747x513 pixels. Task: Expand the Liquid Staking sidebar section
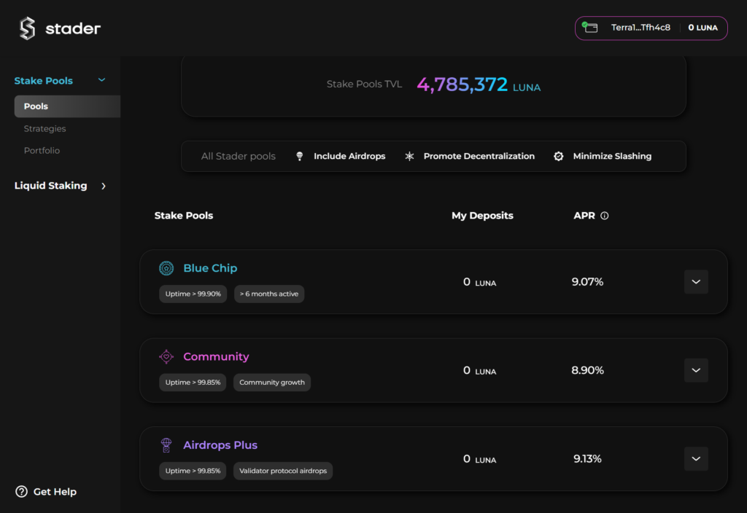104,186
